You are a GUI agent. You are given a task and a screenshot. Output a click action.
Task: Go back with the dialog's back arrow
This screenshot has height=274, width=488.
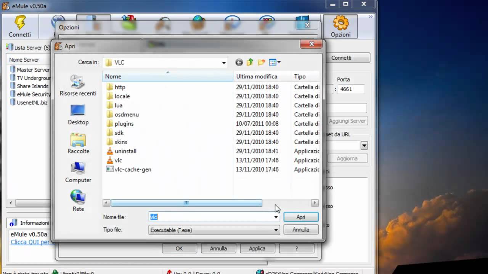[239, 62]
